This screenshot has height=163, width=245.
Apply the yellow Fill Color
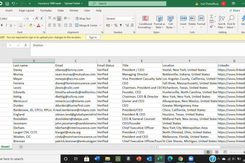(x=30, y=25)
